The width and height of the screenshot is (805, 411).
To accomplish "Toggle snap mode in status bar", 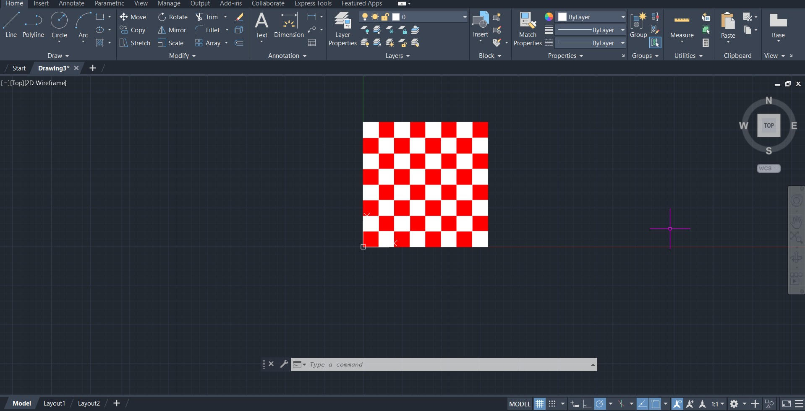I will tap(552, 404).
